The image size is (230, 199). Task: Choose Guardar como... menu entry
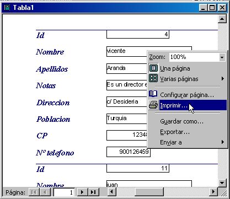click(181, 121)
